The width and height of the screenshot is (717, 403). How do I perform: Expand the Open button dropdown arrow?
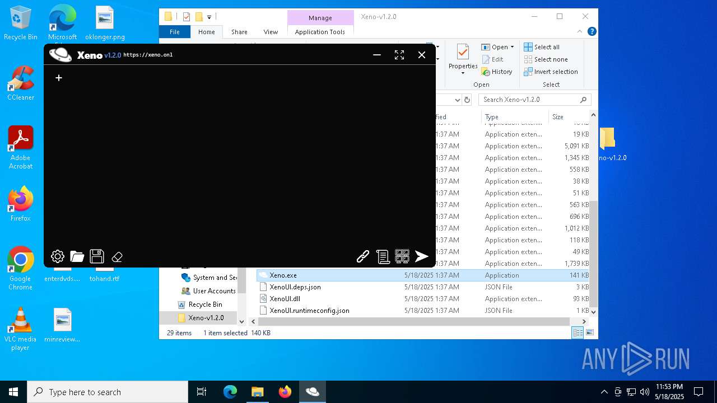[512, 47]
